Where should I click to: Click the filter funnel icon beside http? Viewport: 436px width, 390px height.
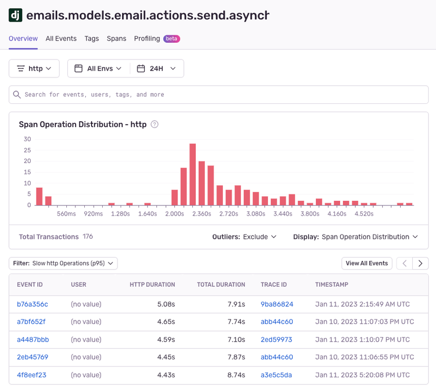coord(19,68)
